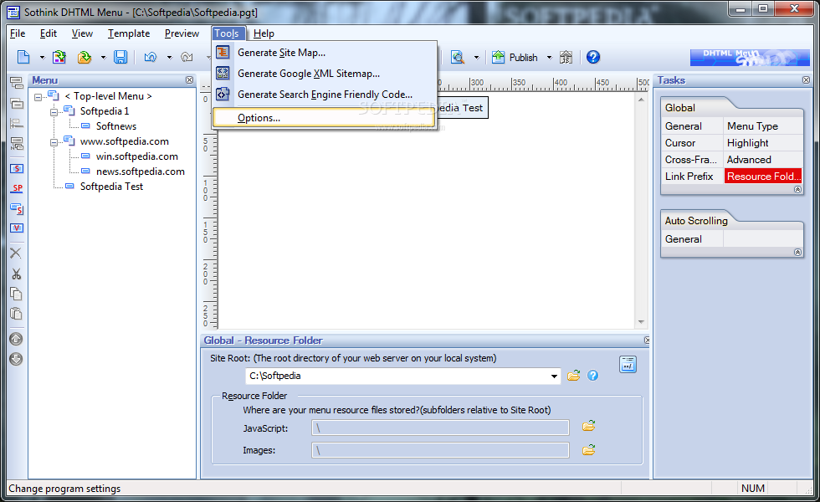Click the blue Help question mark toolbar icon

point(593,57)
